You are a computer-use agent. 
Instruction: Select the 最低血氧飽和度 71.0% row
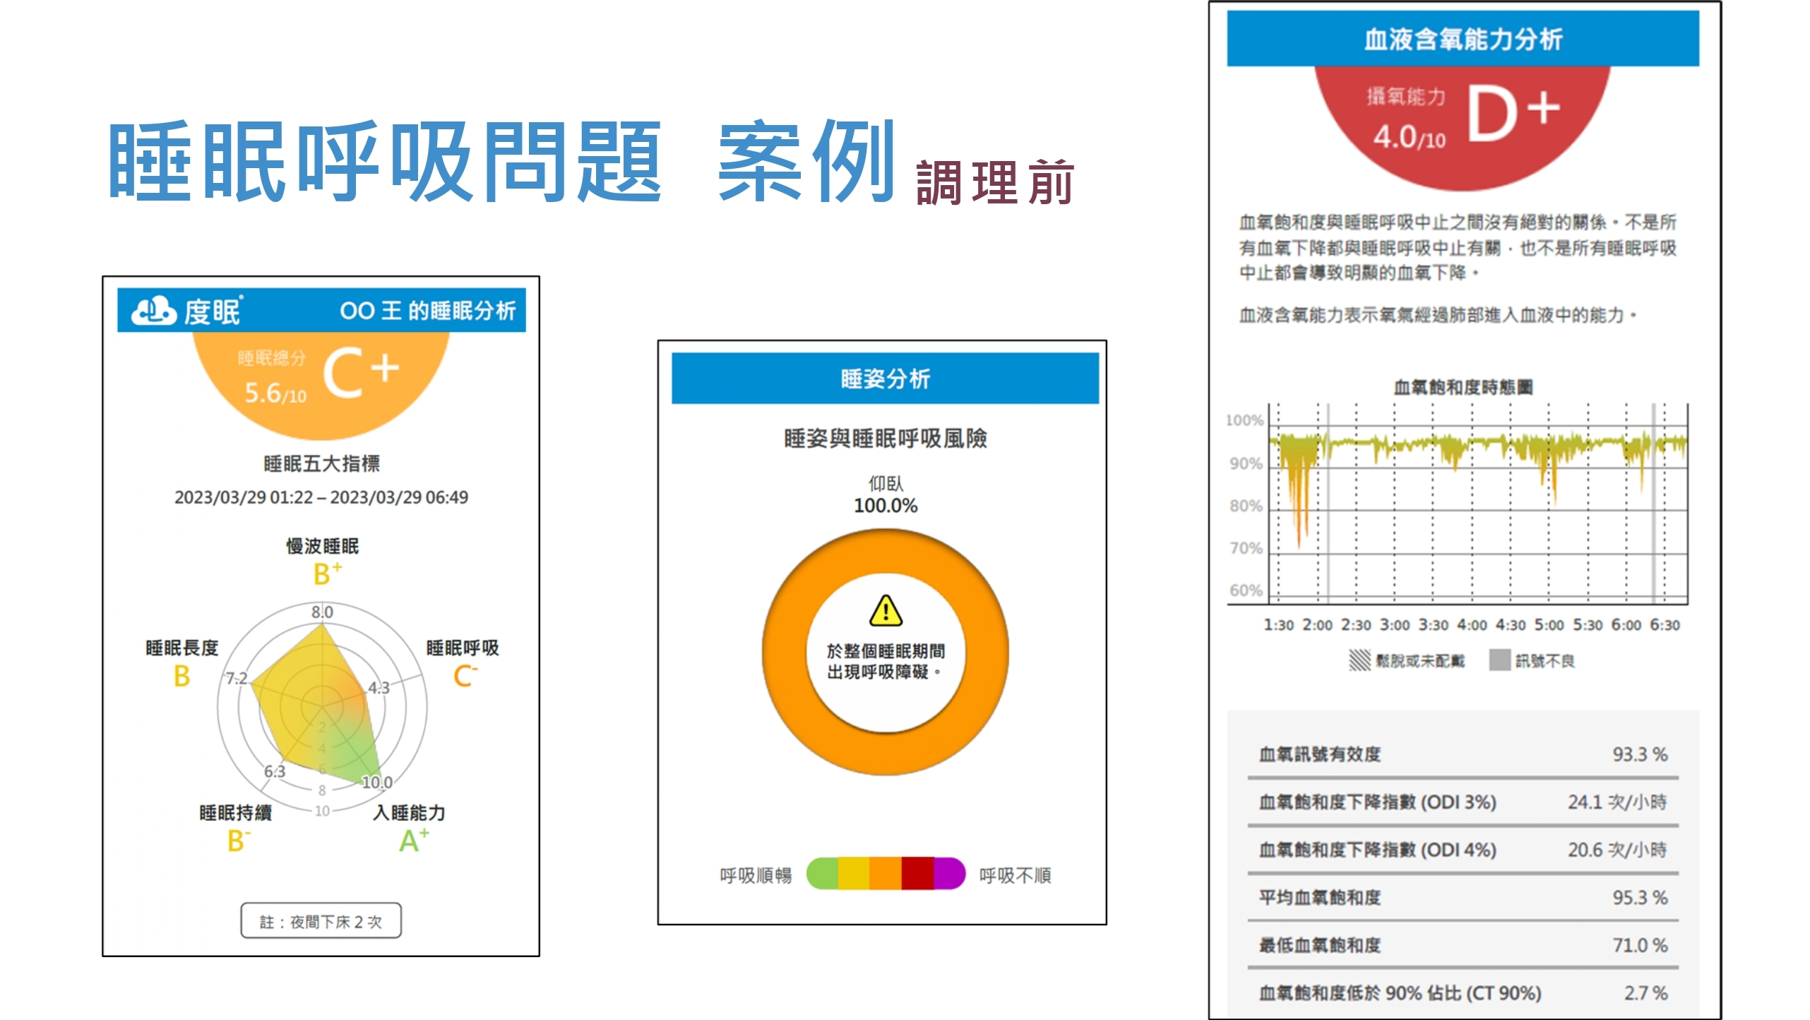tap(1463, 945)
